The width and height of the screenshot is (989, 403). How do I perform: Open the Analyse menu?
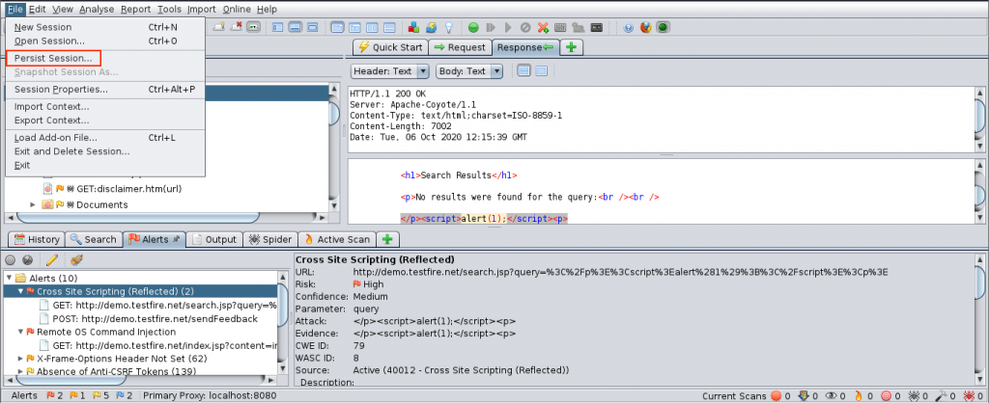(97, 9)
